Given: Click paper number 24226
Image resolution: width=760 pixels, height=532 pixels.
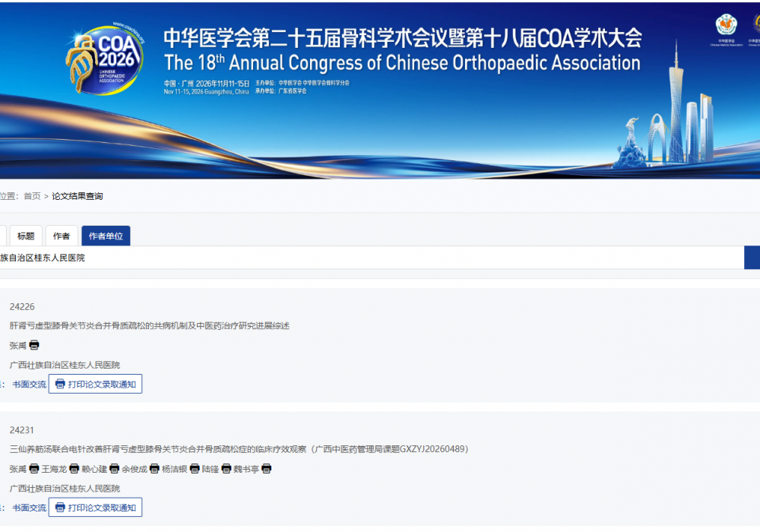Looking at the screenshot, I should pyautogui.click(x=22, y=307).
